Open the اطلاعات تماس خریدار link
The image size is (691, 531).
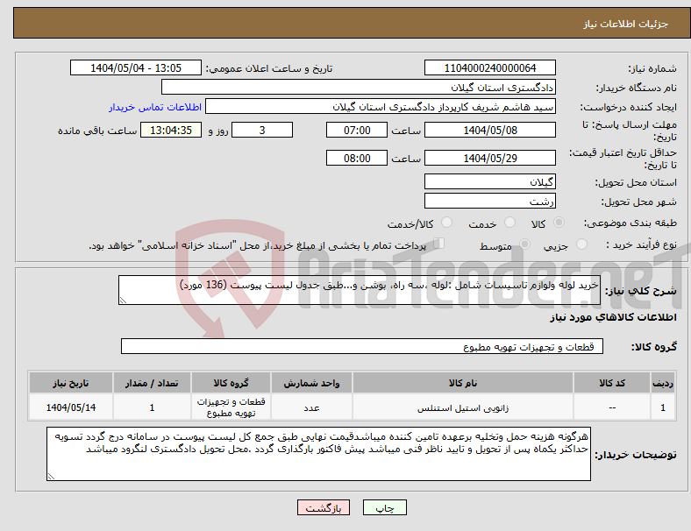pyautogui.click(x=155, y=107)
